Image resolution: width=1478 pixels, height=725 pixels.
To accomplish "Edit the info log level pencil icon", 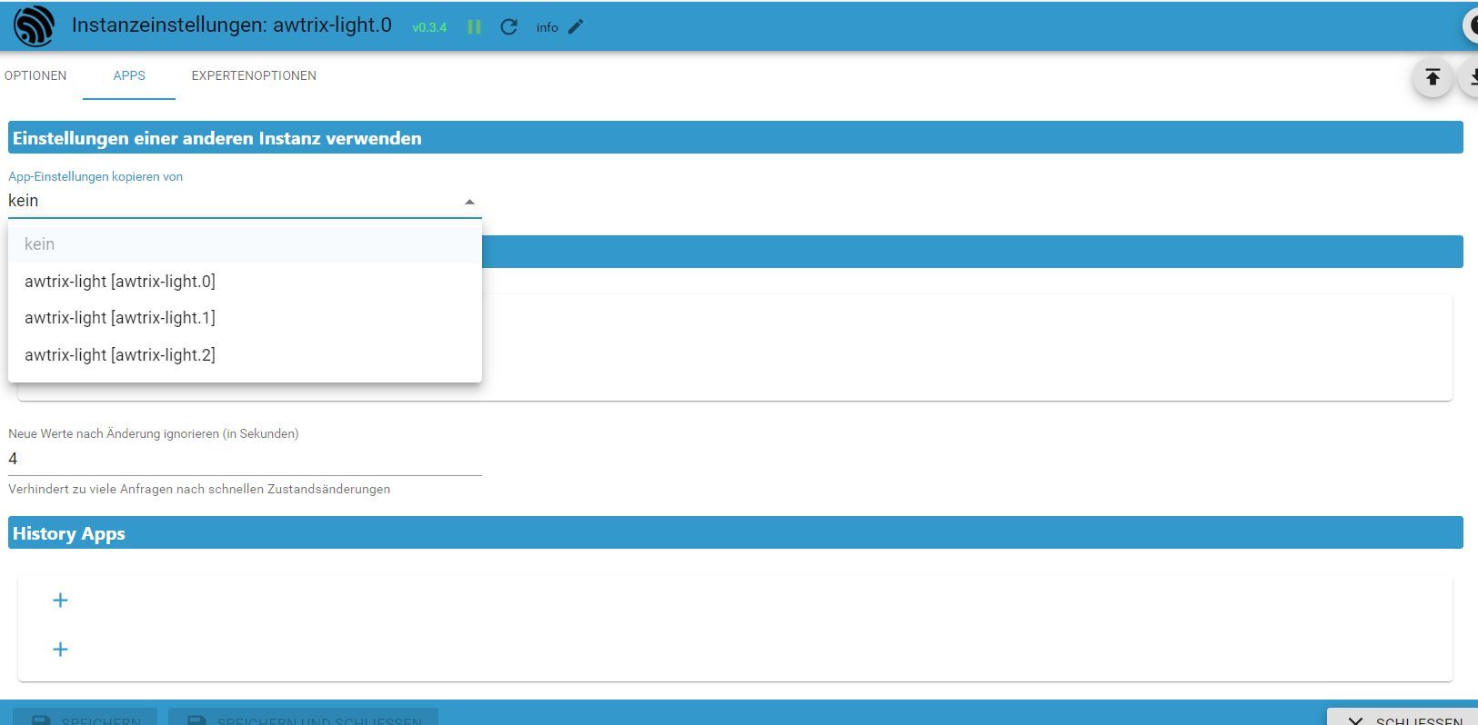I will click(x=576, y=27).
